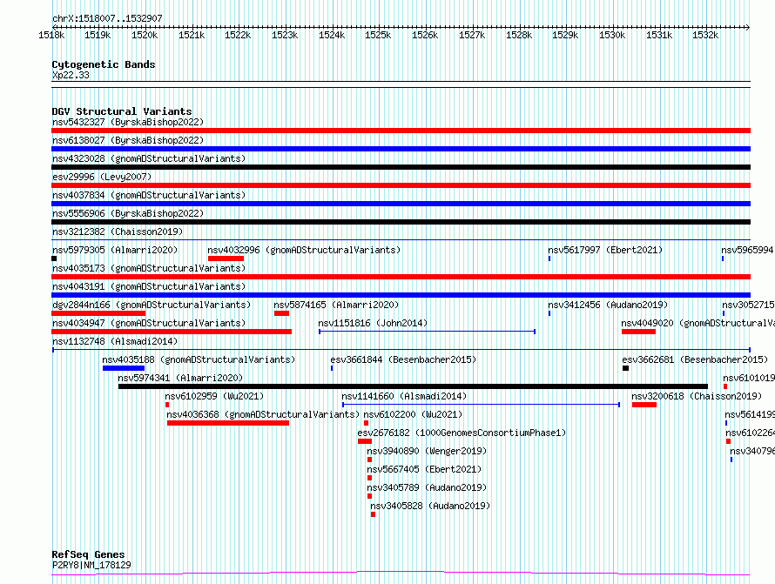Open nsv4036368 (gnomADStructuralVariants) red bar
This screenshot has height=584, width=775.
pos(228,423)
